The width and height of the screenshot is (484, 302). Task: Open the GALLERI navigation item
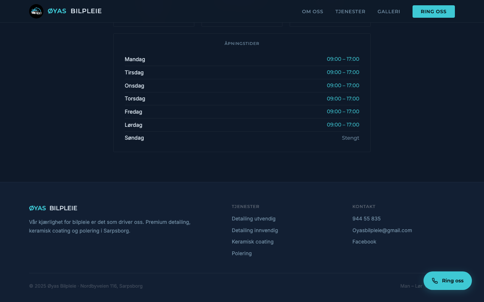388,12
